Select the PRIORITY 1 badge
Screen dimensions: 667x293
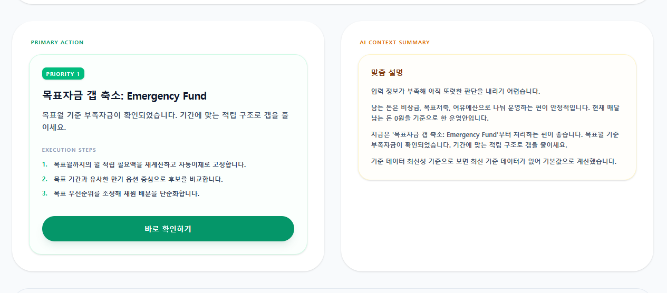click(x=63, y=74)
